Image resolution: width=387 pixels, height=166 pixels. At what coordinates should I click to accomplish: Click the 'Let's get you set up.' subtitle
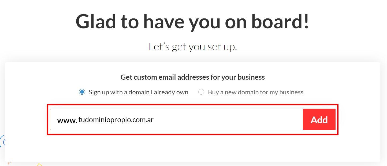[x=193, y=47]
